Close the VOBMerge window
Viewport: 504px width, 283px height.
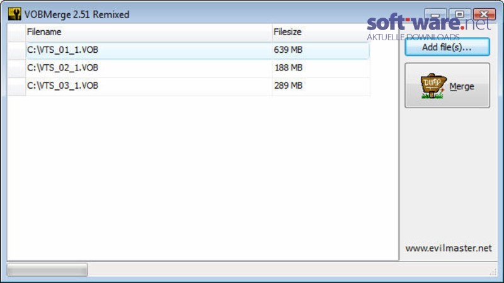point(484,14)
